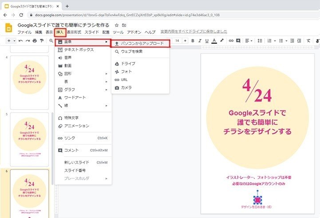Select slide 4 thumbnail
The image size is (320, 218).
30,82
